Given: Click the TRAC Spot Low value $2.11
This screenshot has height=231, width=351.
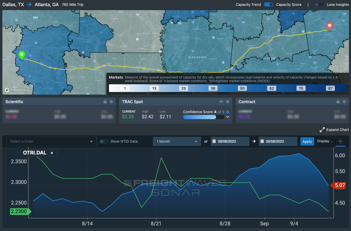Looking at the screenshot, I should click(x=165, y=117).
